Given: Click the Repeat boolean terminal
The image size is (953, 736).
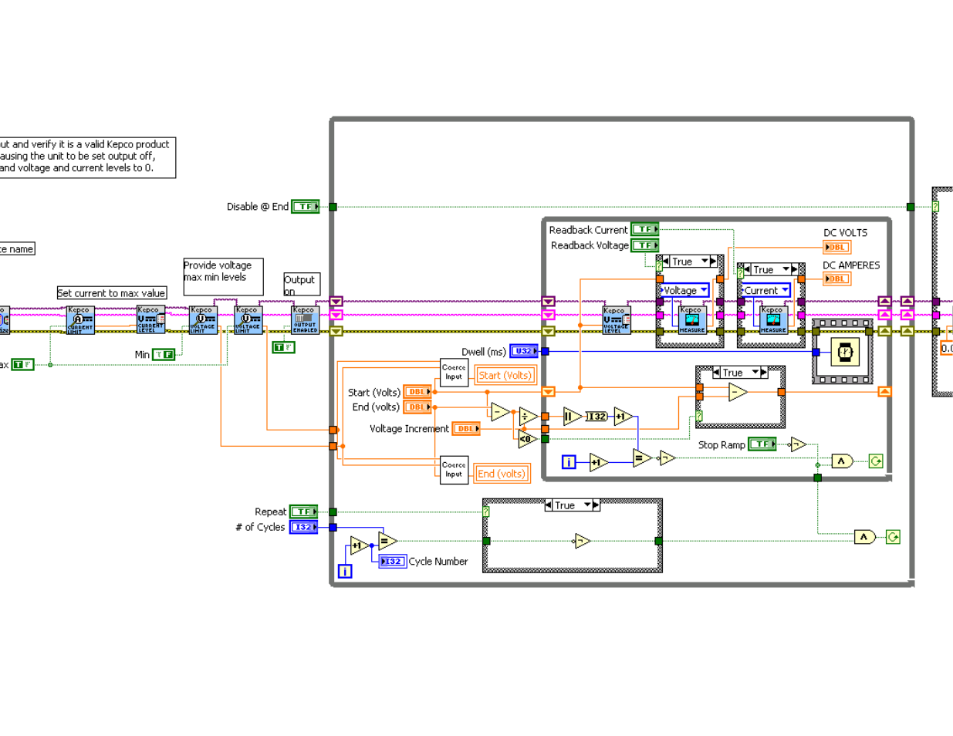Looking at the screenshot, I should tap(304, 511).
